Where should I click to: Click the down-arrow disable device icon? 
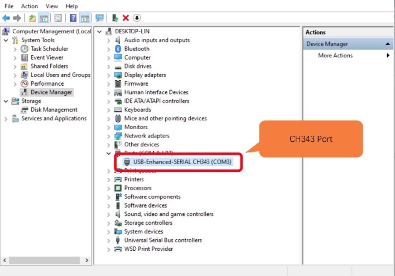pyautogui.click(x=137, y=18)
